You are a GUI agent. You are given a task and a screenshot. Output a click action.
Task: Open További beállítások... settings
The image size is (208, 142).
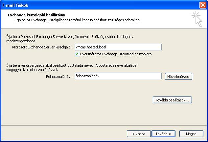coord(172,100)
